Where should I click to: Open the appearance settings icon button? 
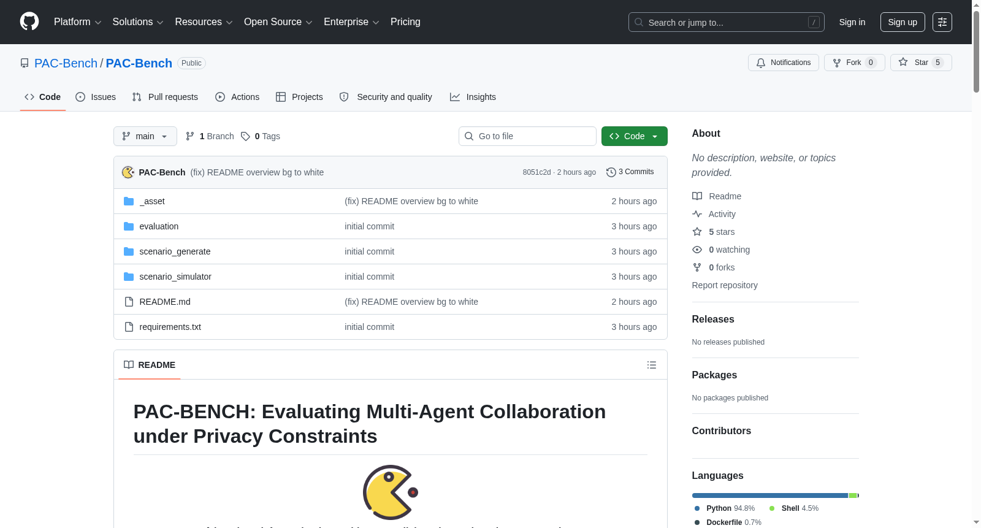coord(942,22)
